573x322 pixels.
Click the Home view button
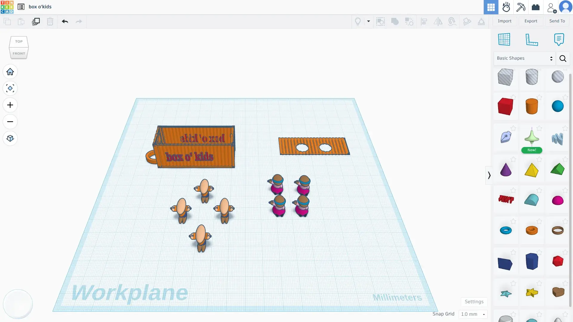pos(10,72)
